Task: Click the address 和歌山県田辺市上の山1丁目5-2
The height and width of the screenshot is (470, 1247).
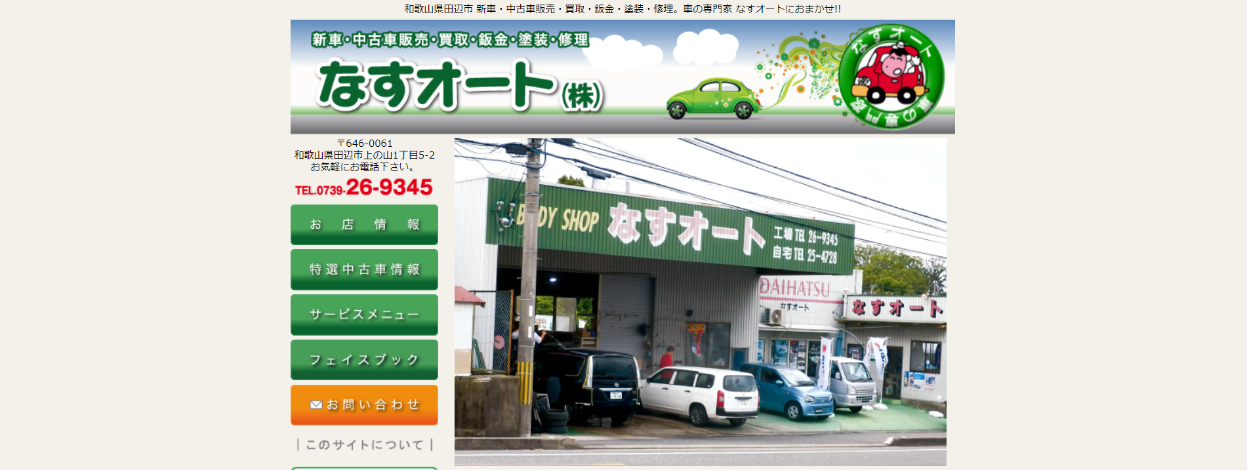Action: pos(365,155)
